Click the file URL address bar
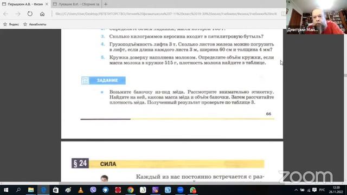Screen dimensions: 347x195 tap(166, 14)
